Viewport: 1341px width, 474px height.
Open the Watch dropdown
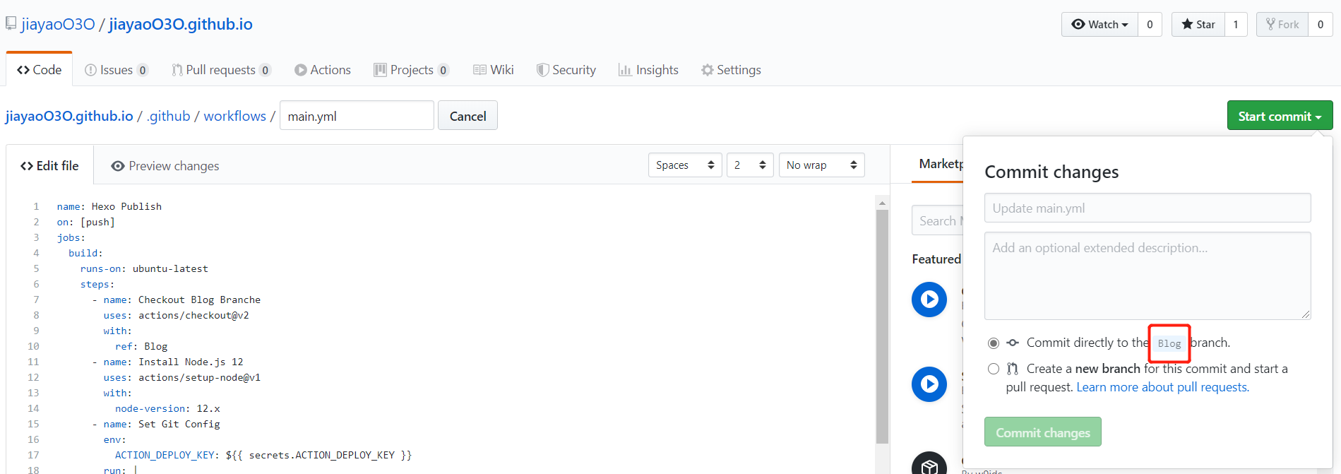click(x=1099, y=25)
